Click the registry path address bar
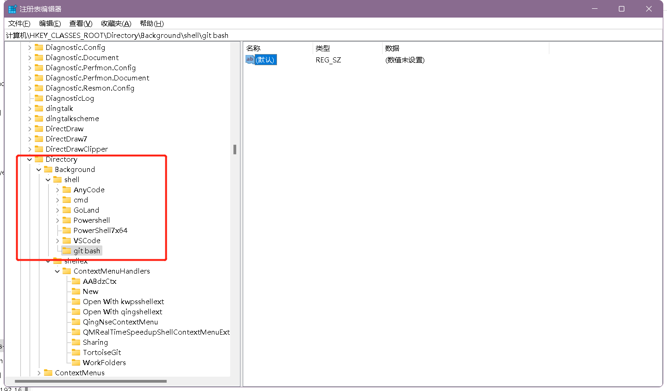The image size is (667, 391). tap(185, 35)
